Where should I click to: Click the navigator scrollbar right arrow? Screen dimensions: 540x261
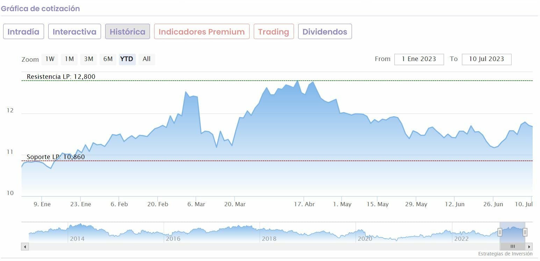[x=530, y=246]
